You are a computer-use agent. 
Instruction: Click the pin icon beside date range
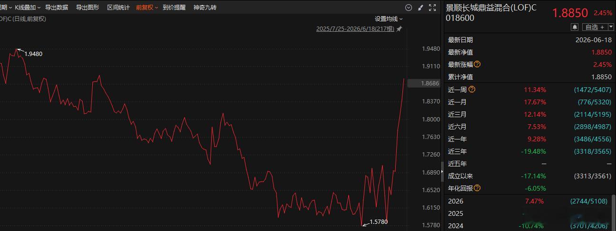click(399, 29)
